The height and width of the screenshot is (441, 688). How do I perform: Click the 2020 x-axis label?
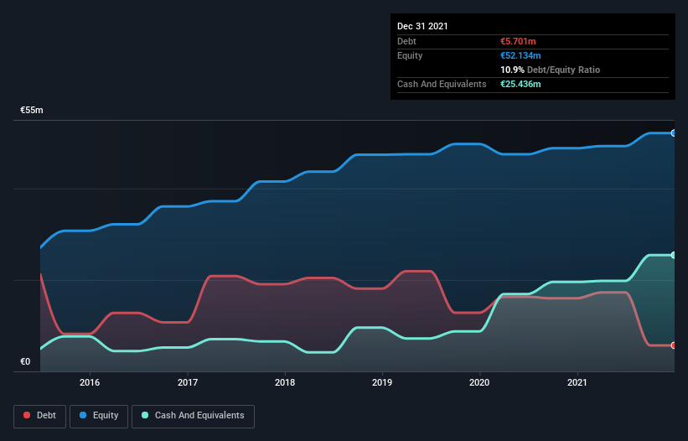[479, 382]
